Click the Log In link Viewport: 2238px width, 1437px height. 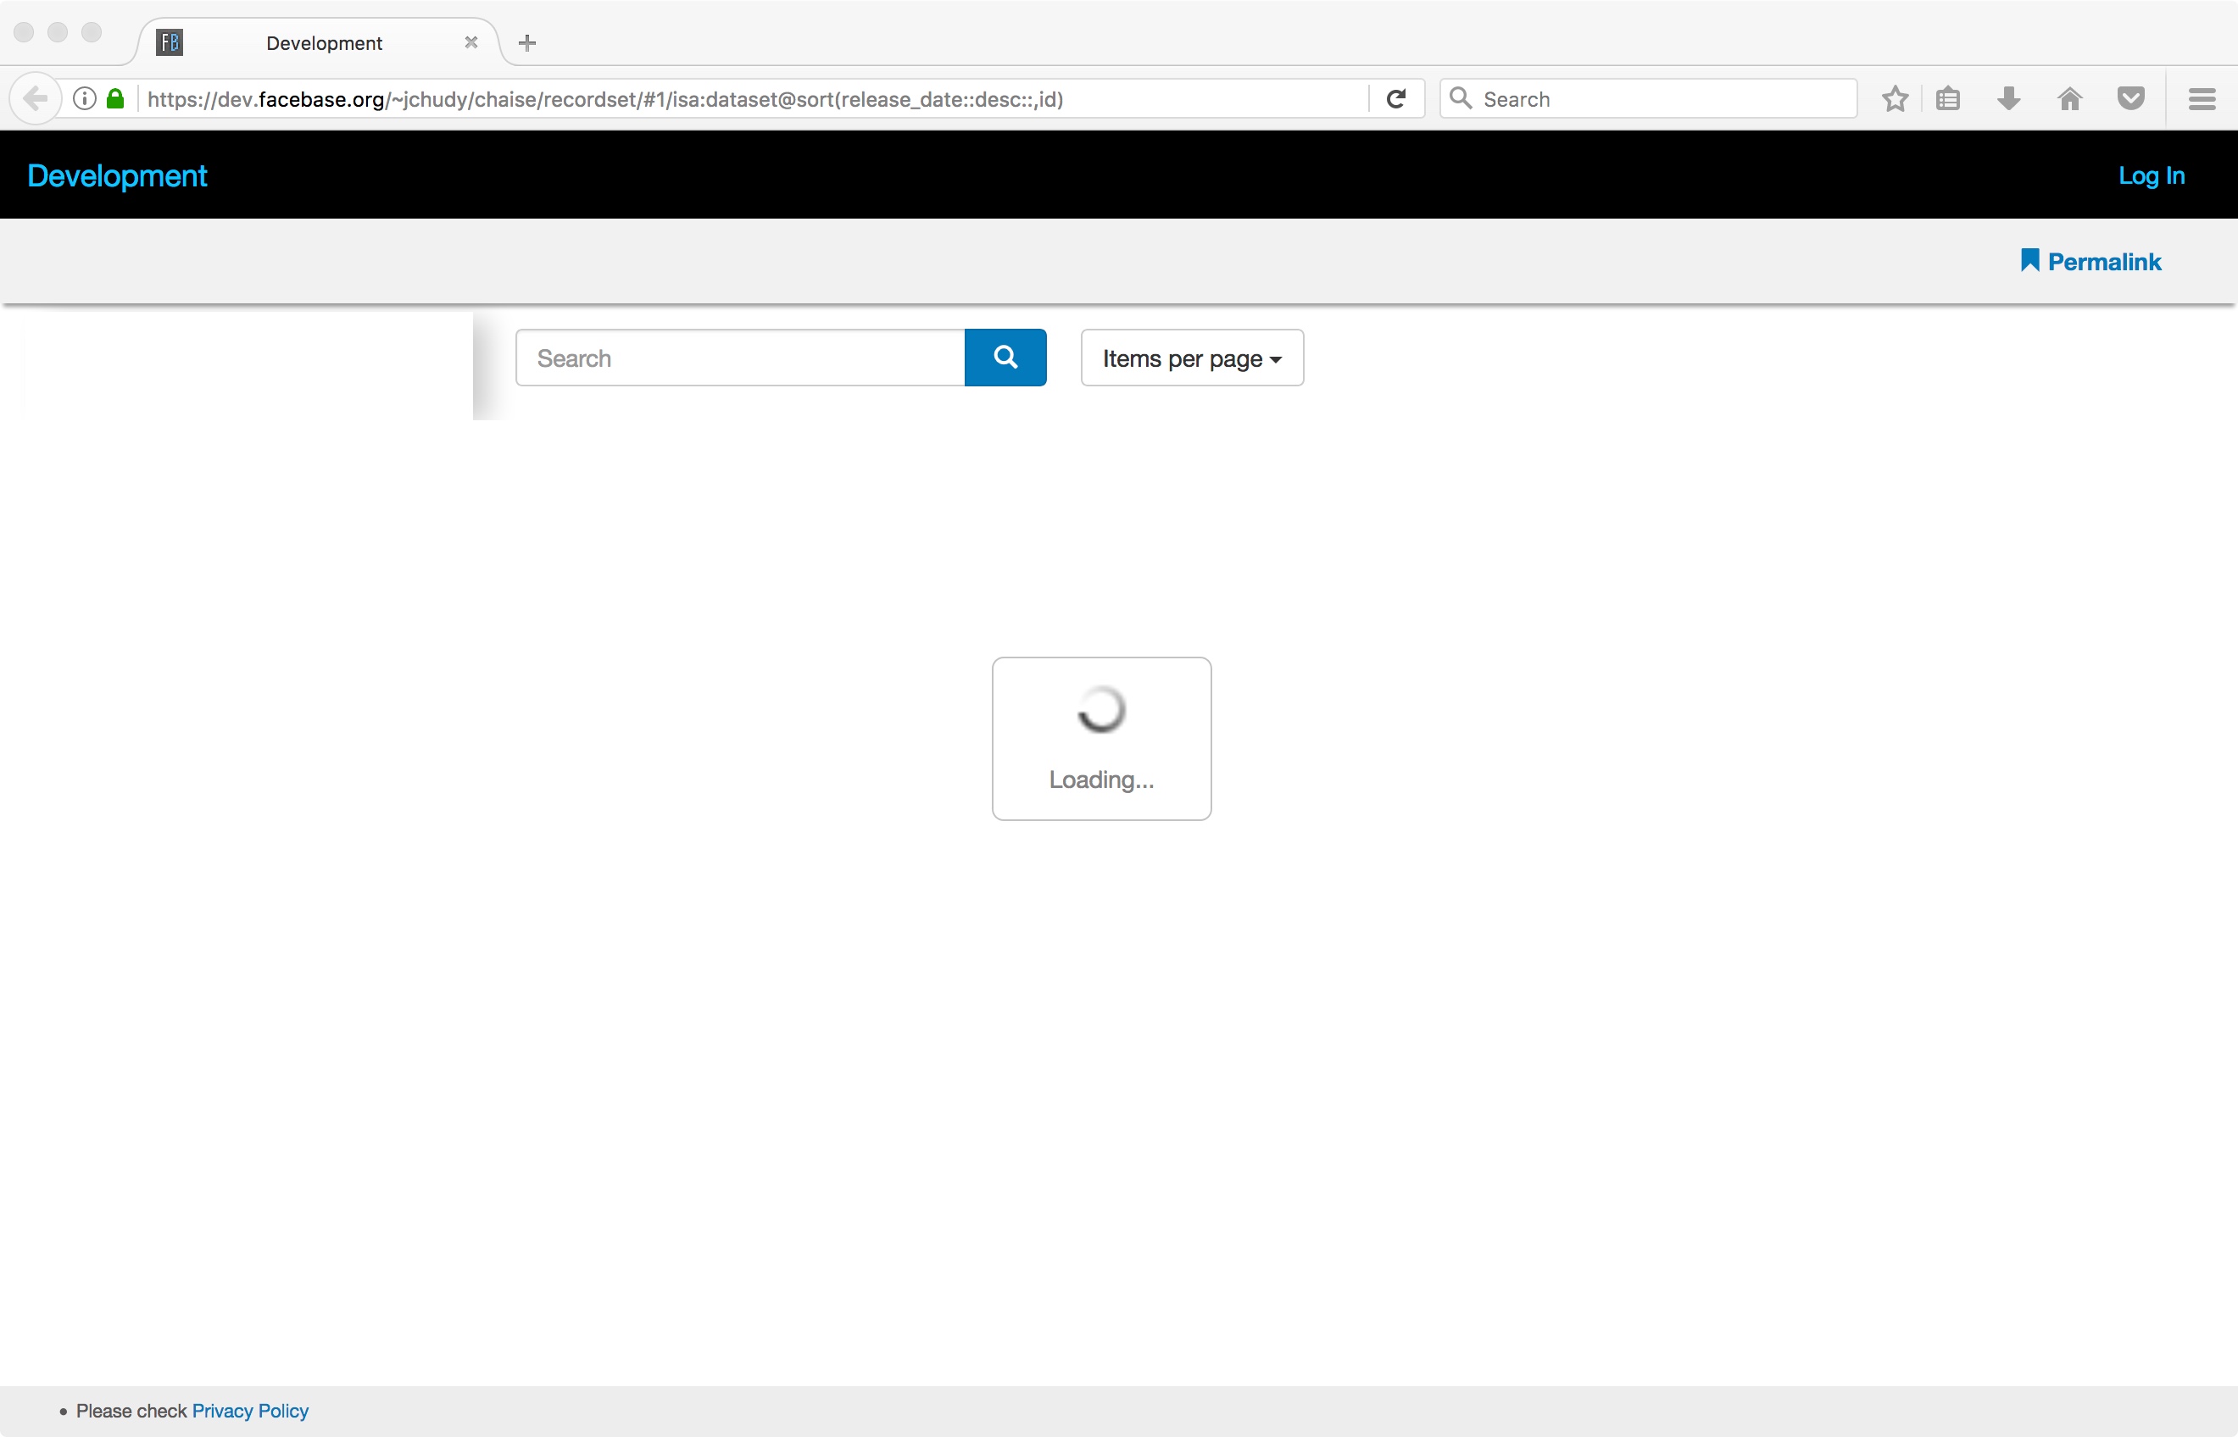click(2152, 175)
